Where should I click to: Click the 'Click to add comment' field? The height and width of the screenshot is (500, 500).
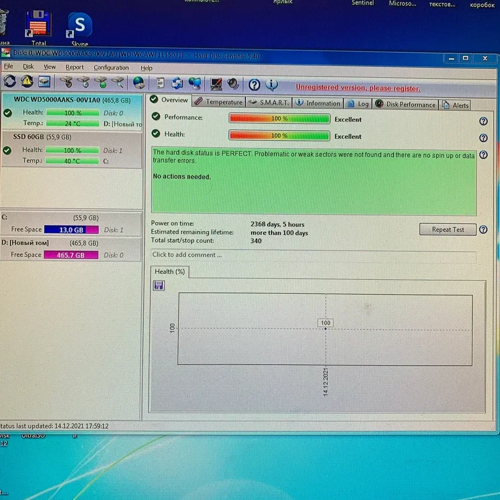[x=314, y=255]
